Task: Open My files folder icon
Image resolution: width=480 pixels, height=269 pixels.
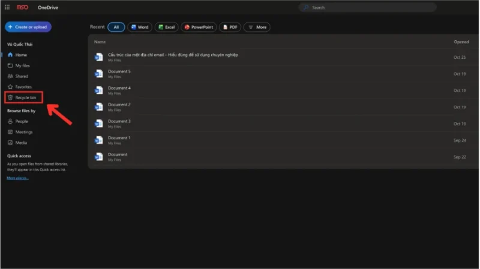Action: pyautogui.click(x=10, y=65)
